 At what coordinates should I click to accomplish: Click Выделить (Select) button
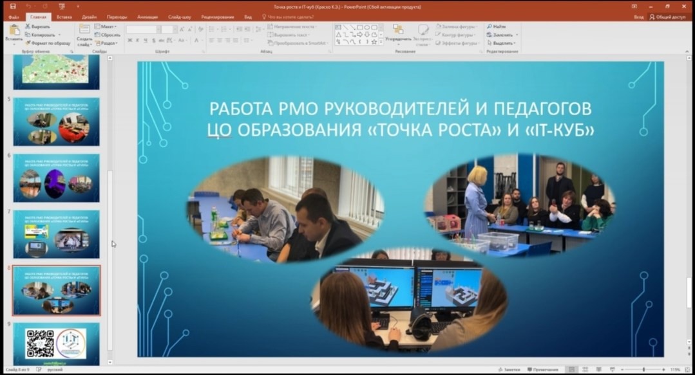[501, 43]
